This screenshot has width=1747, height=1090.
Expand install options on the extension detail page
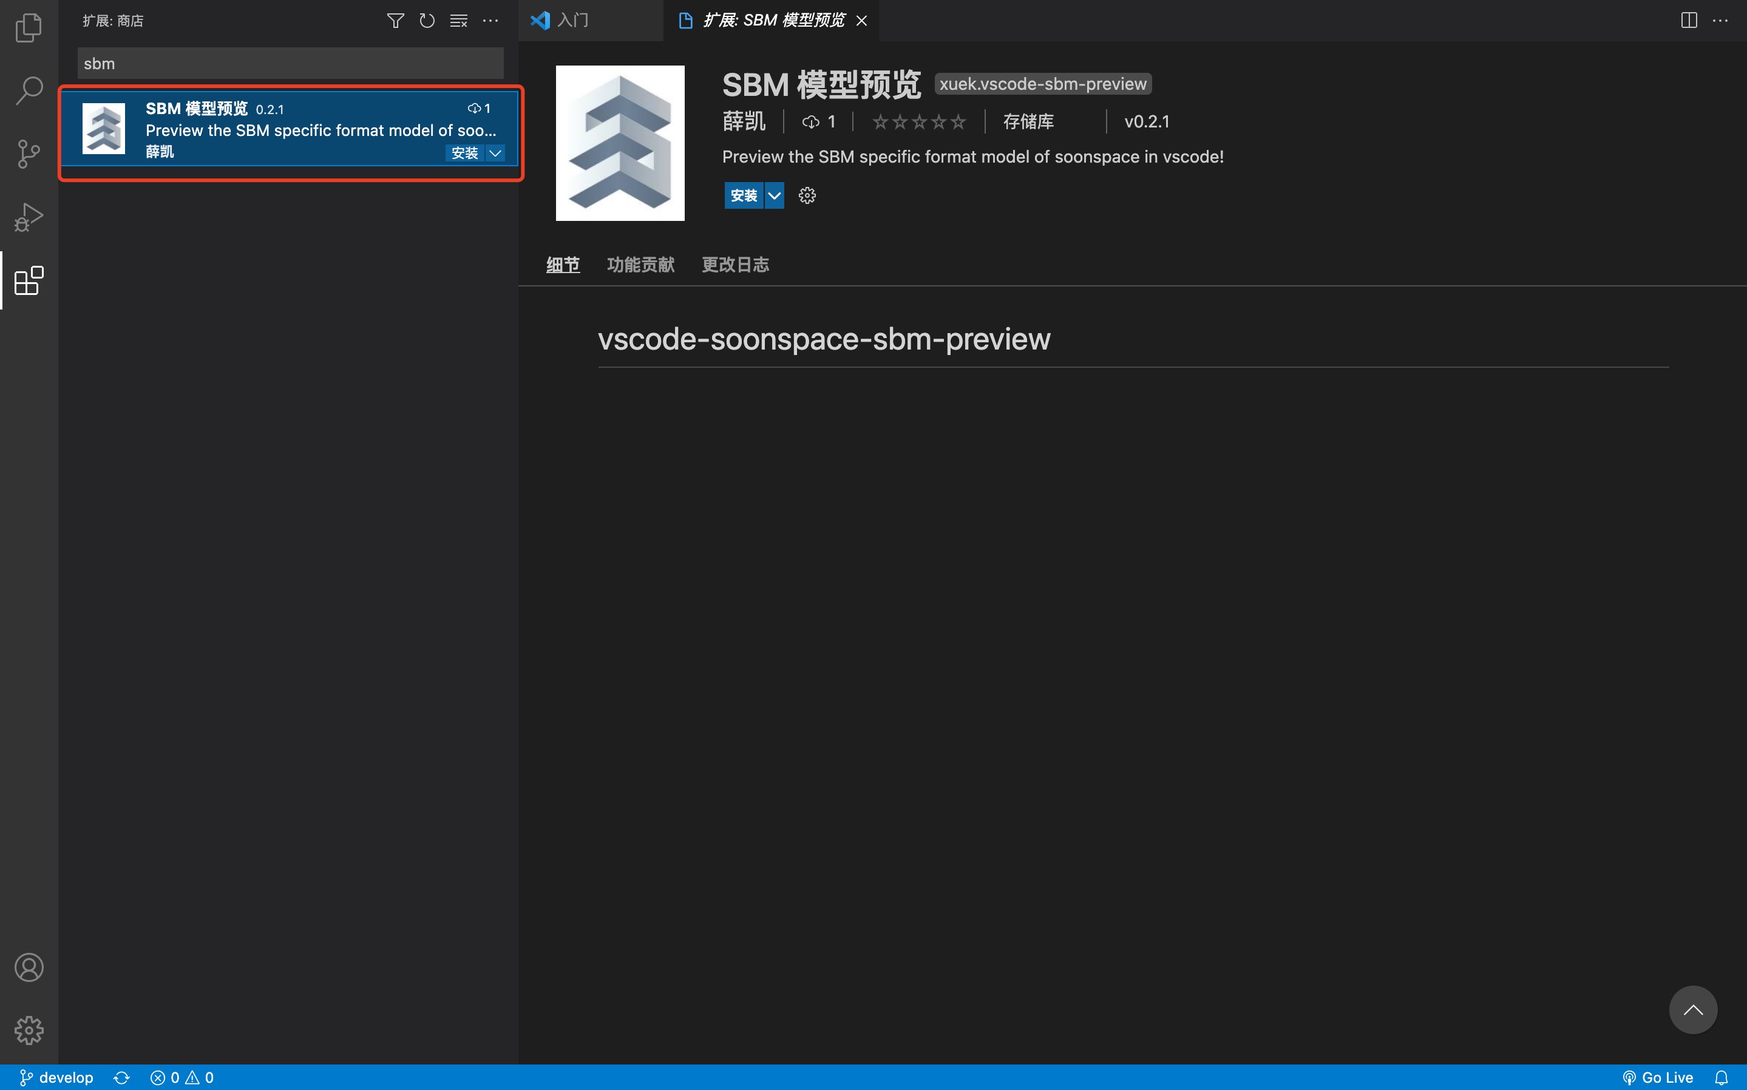(775, 195)
